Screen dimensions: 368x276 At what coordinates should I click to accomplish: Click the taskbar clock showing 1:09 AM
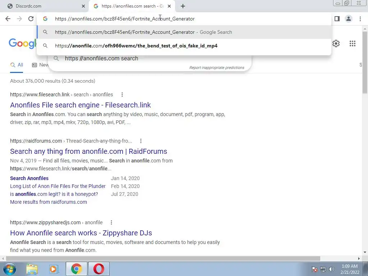click(x=350, y=269)
